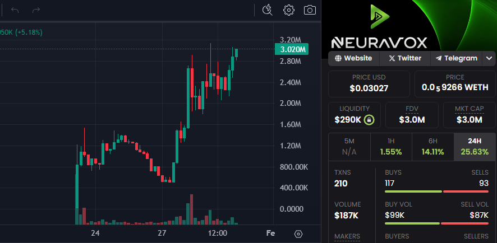Select the 1H timeframe tab
The width and height of the screenshot is (497, 243).
click(x=391, y=147)
